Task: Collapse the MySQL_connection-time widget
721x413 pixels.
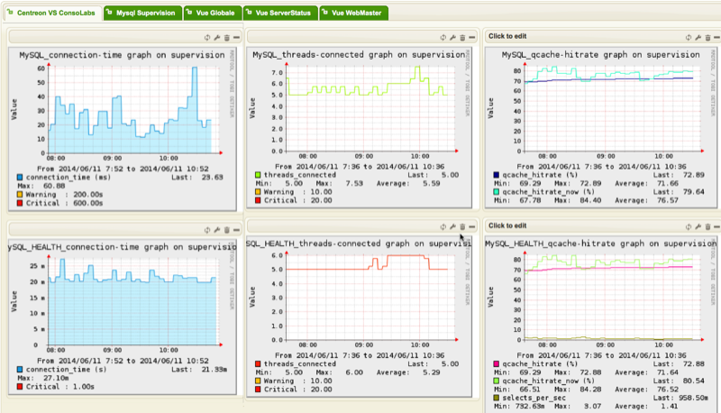Action: 234,37
